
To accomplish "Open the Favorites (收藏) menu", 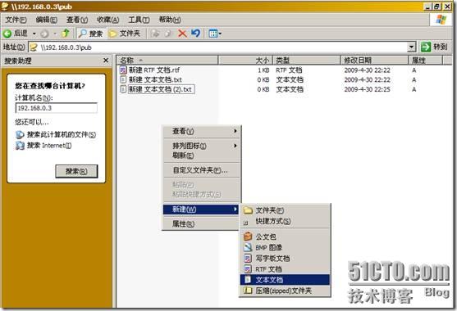I will 107,20.
